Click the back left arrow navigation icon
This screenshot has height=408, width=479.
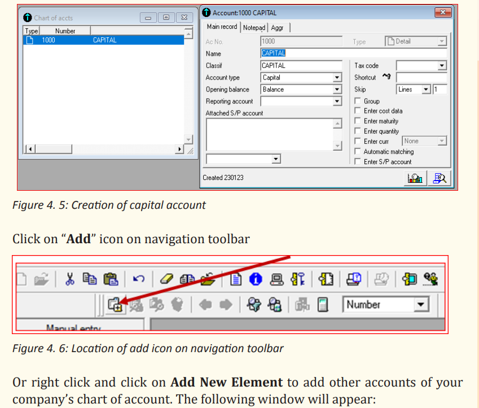click(205, 305)
